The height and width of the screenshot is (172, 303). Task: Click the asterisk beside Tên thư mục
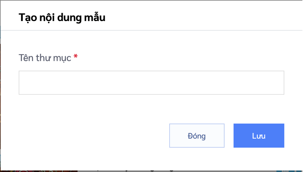(76, 56)
